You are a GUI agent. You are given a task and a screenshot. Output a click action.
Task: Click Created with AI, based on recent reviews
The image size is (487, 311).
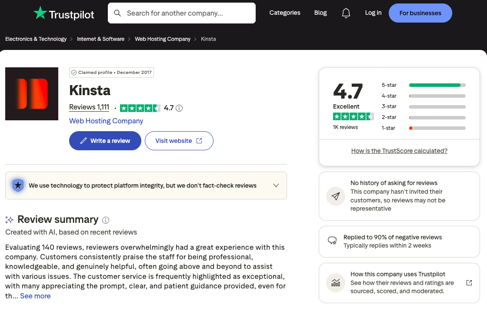point(71,232)
